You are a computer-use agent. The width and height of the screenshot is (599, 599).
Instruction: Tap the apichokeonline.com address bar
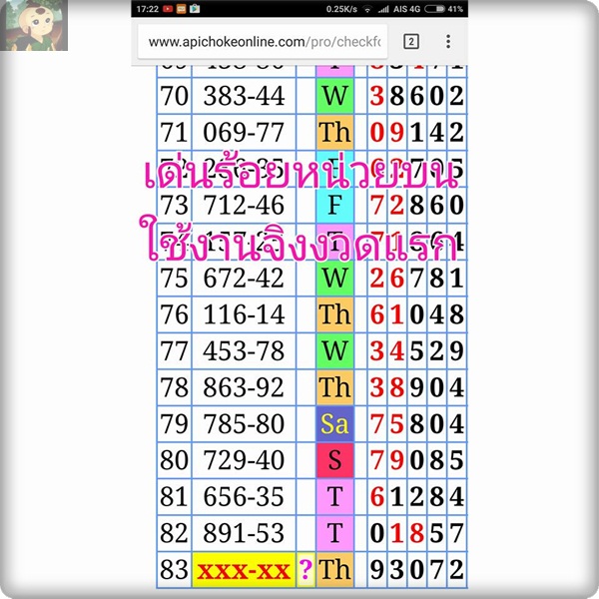point(263,42)
